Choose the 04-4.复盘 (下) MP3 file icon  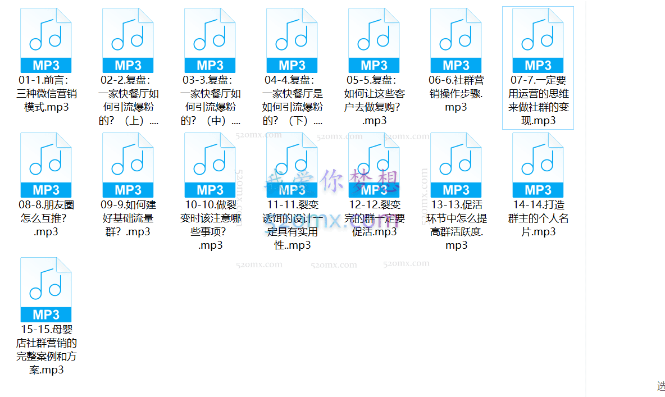click(292, 40)
